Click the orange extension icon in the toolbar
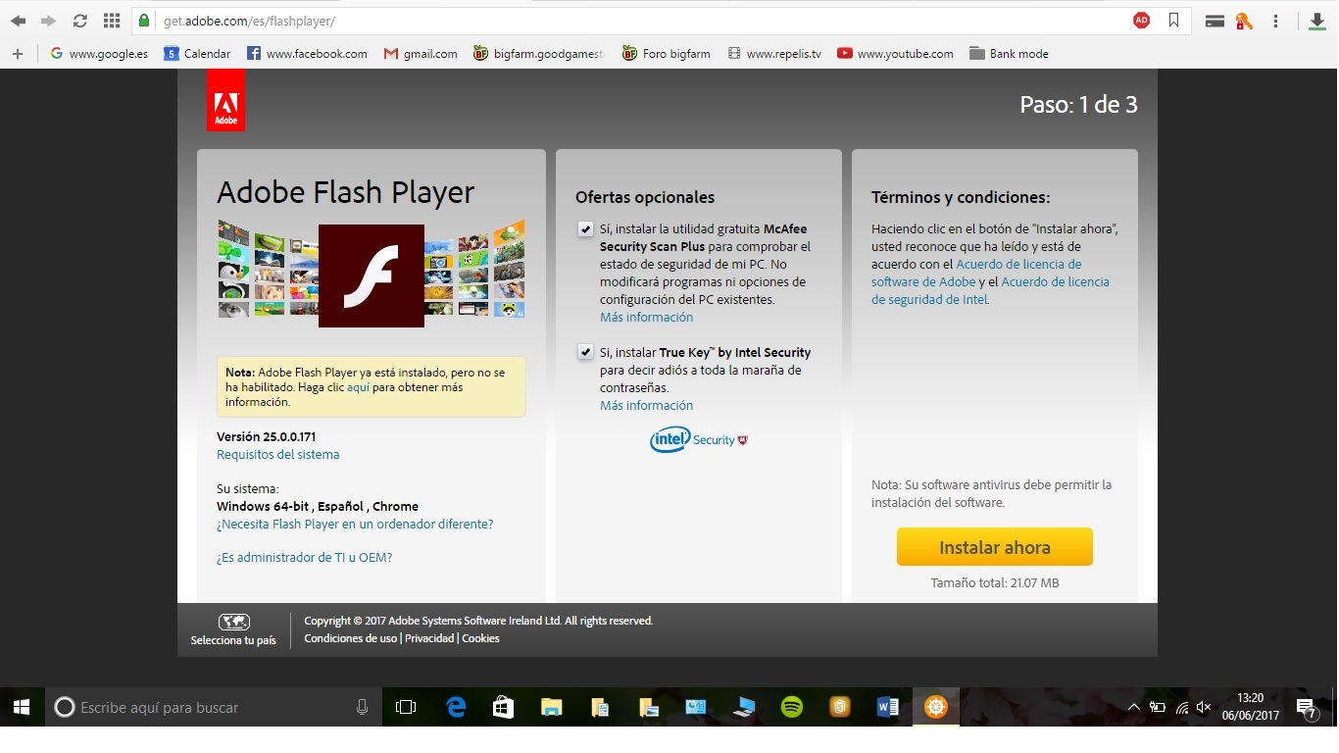Viewport: 1339px width, 753px height. [x=1244, y=21]
